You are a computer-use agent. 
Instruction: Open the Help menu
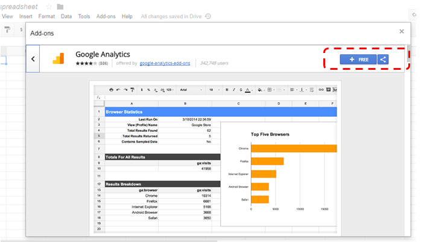pyautogui.click(x=127, y=16)
